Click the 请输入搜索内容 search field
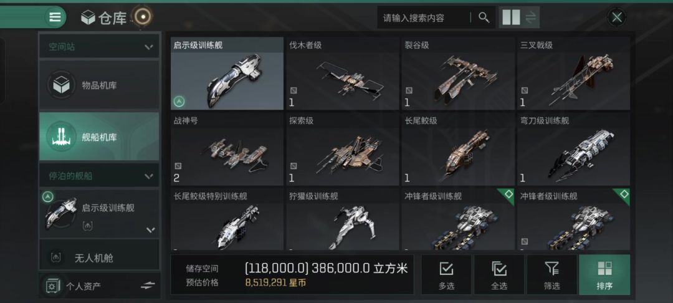The image size is (673, 303). click(x=424, y=18)
